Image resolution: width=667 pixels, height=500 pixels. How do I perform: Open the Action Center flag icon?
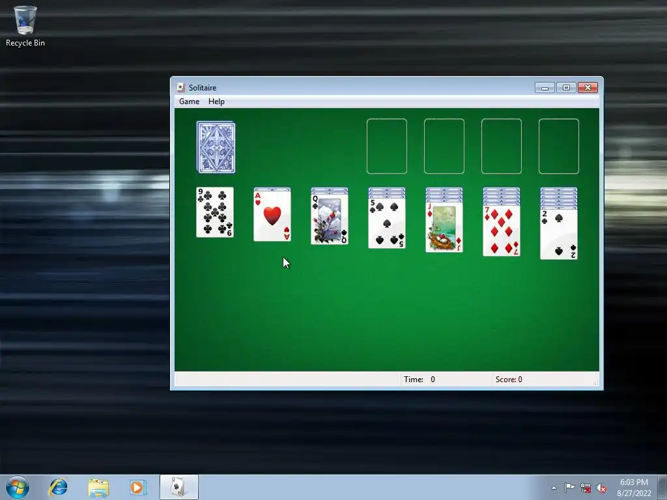[569, 488]
